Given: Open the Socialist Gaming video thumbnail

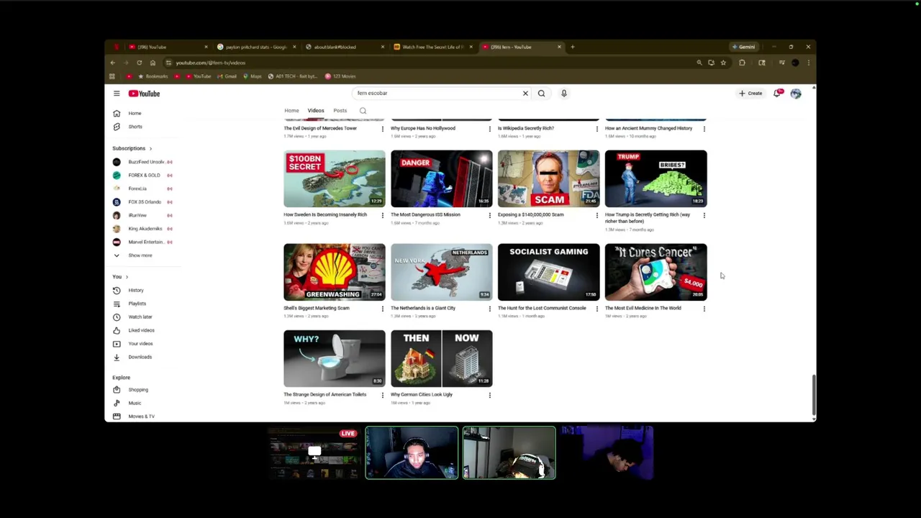Looking at the screenshot, I should point(548,272).
